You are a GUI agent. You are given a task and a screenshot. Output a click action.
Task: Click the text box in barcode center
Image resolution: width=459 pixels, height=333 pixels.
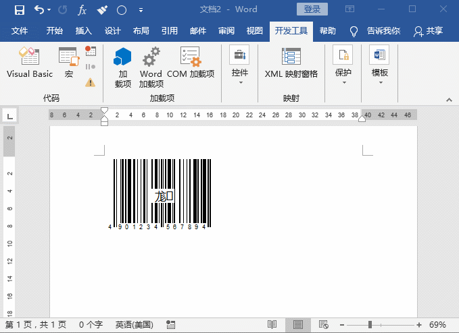point(164,196)
